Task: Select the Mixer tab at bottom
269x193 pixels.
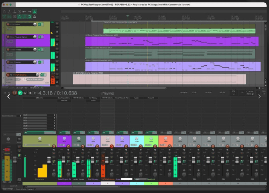Action: point(8,189)
